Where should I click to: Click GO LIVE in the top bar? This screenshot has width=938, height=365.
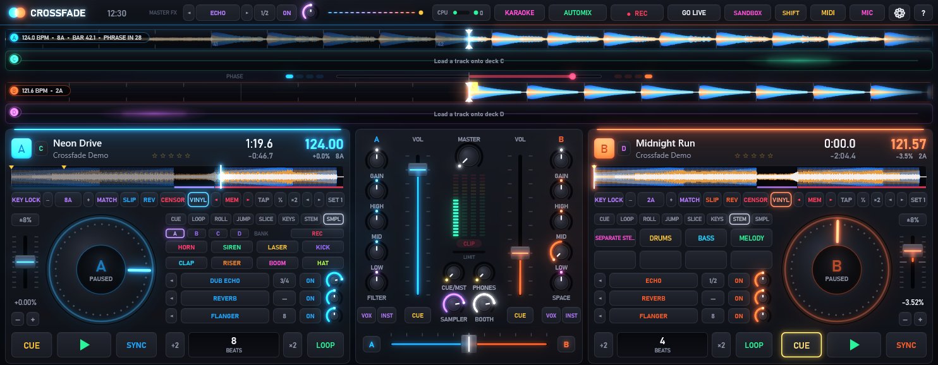coord(695,13)
